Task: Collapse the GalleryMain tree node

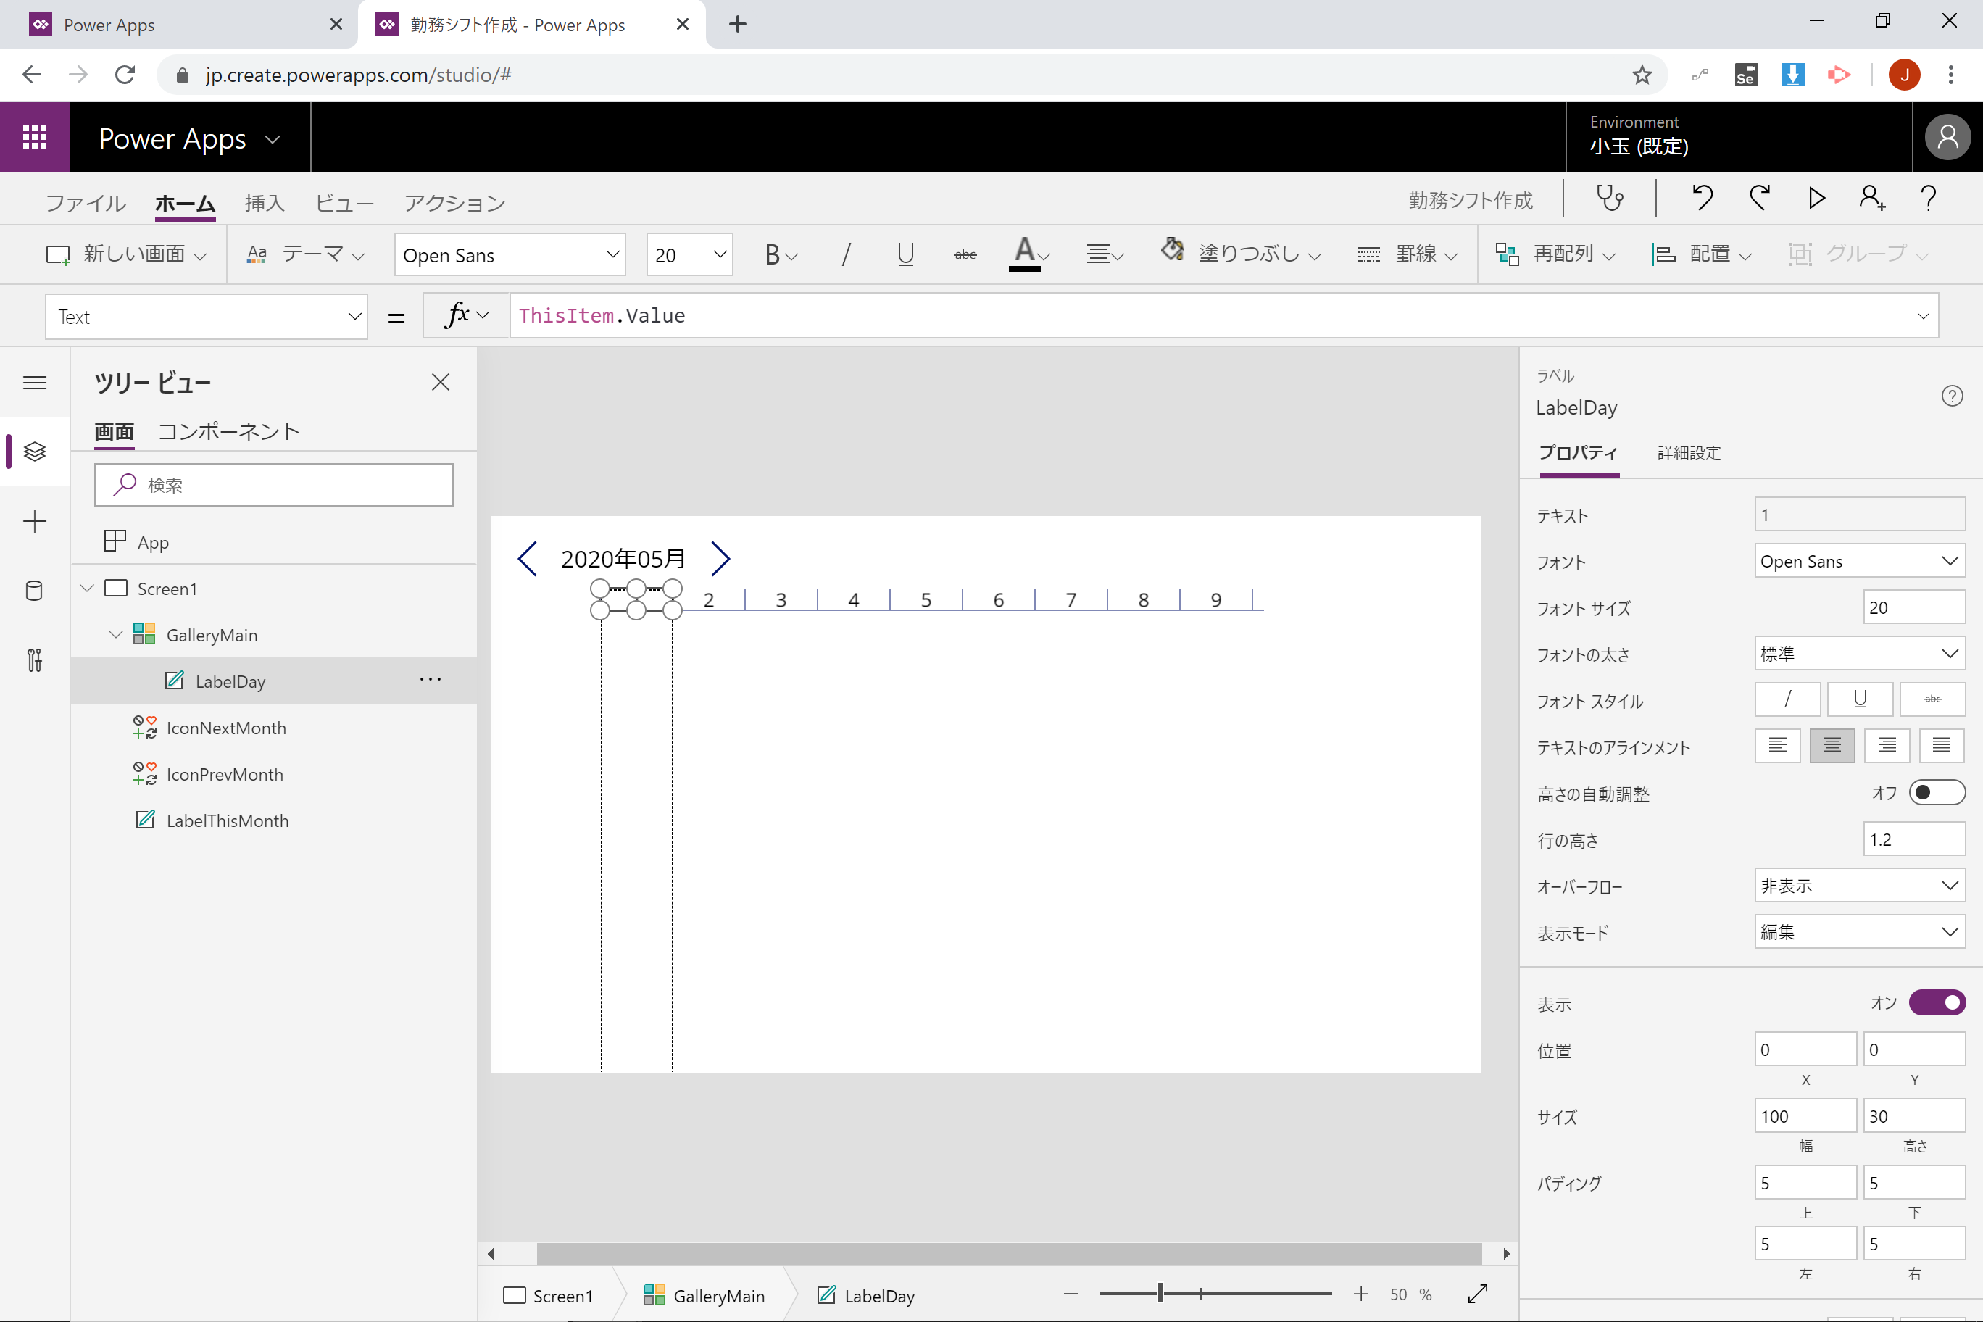Action: point(115,634)
